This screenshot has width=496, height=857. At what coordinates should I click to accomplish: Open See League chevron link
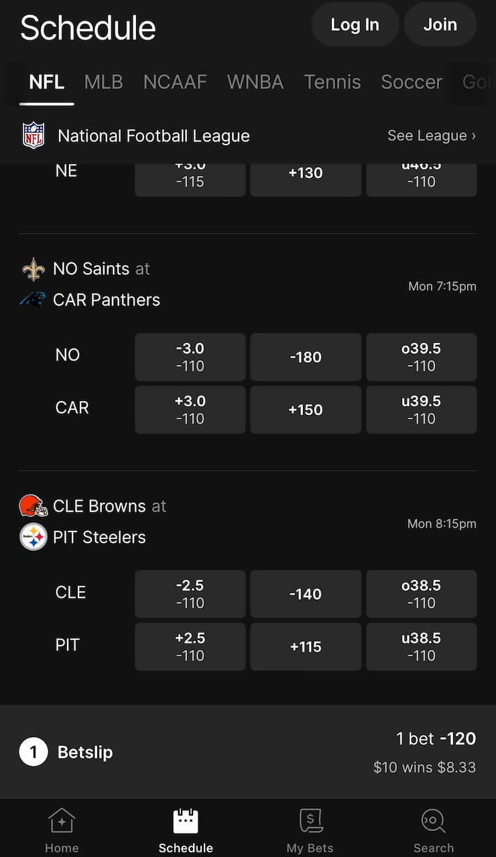point(432,135)
